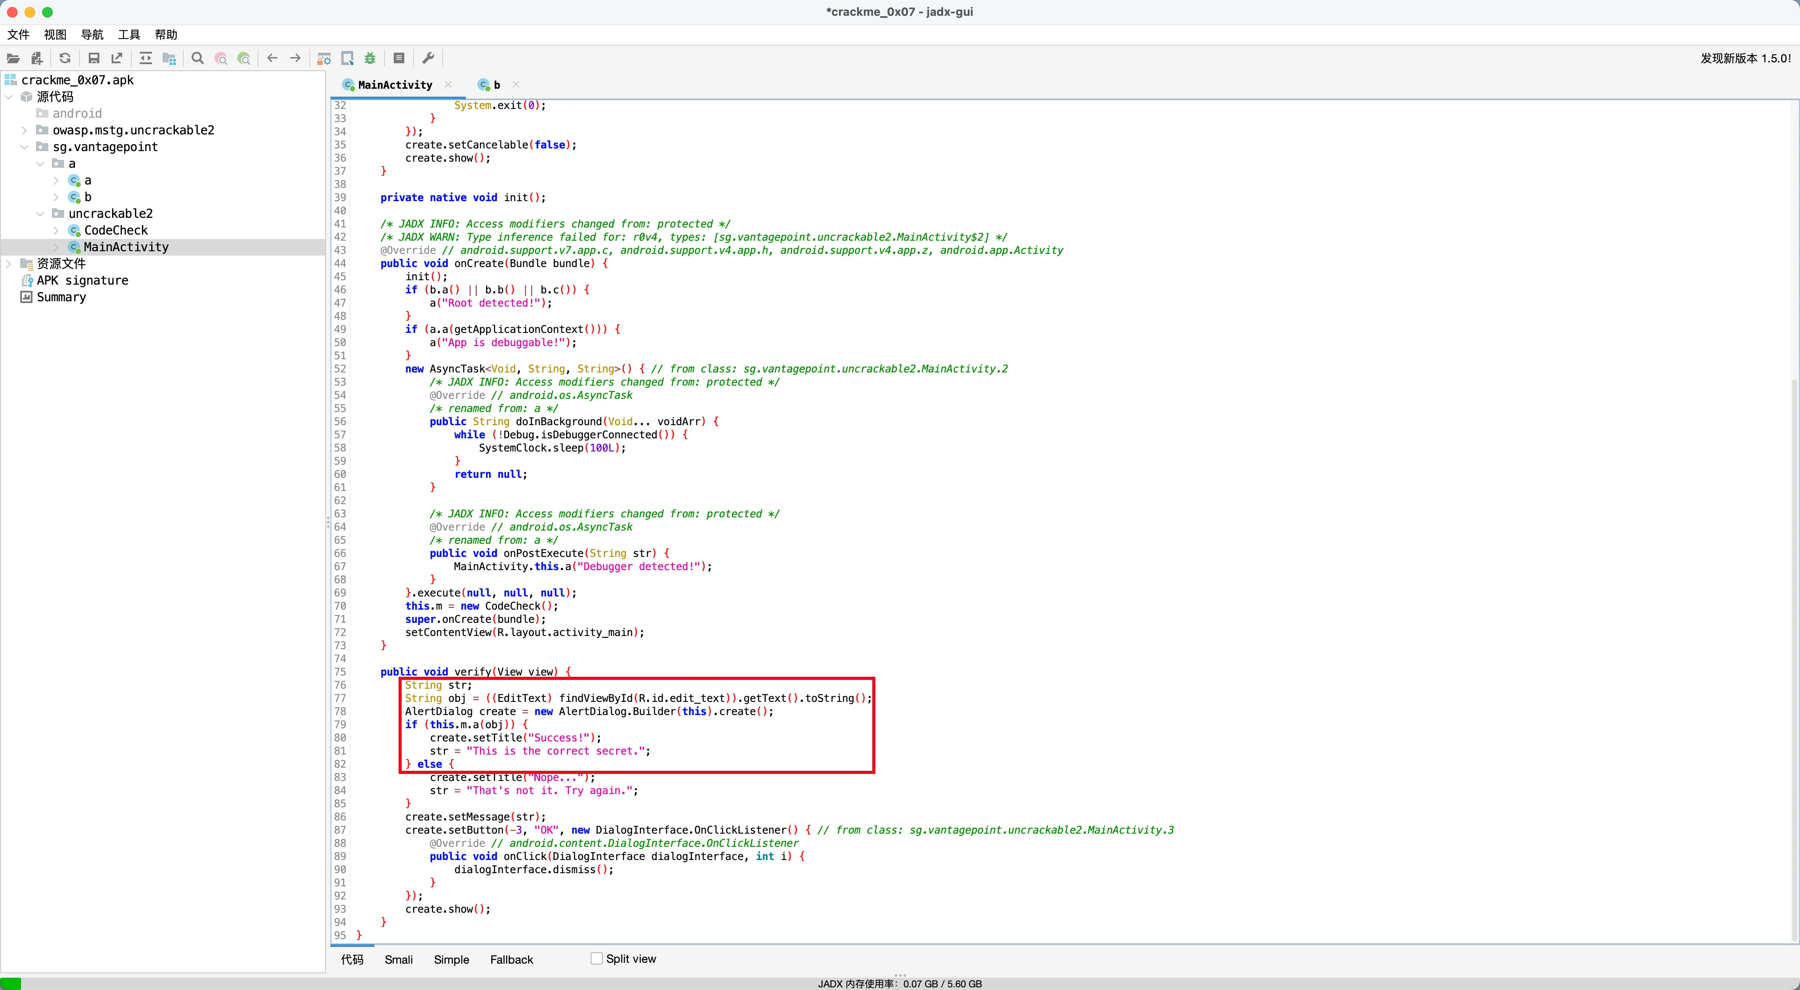
Task: Click the open file folder icon
Action: pos(13,59)
